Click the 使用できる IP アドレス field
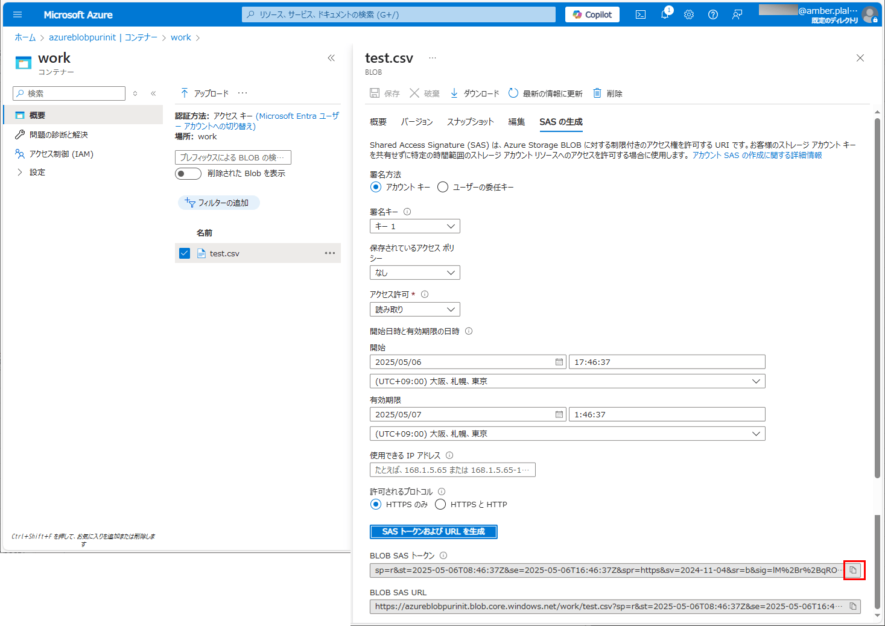 click(452, 470)
